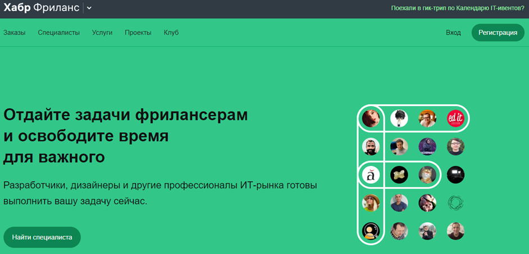The image size is (529, 254).
Task: Click the Разработчики, дизайнеры subtitle text
Action: [160, 193]
